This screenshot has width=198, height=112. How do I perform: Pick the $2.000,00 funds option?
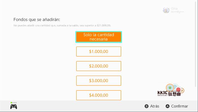pyautogui.click(x=99, y=66)
